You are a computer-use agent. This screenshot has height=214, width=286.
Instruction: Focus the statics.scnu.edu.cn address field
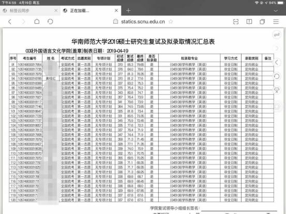[x=143, y=22]
